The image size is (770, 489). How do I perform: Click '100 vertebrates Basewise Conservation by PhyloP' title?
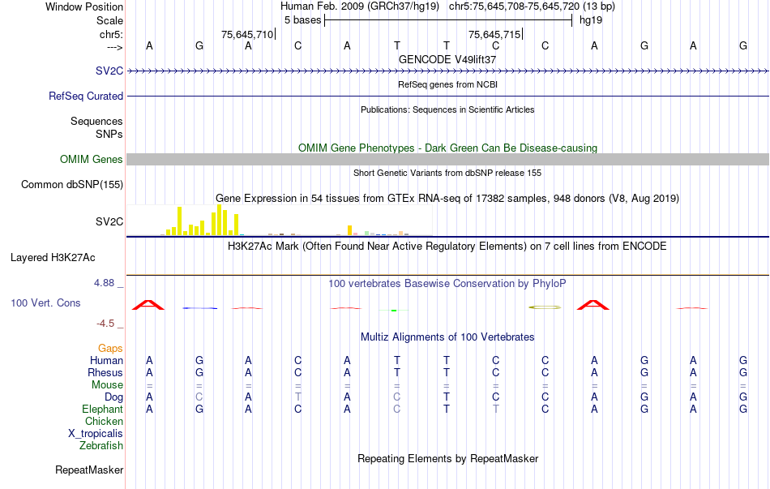(447, 284)
